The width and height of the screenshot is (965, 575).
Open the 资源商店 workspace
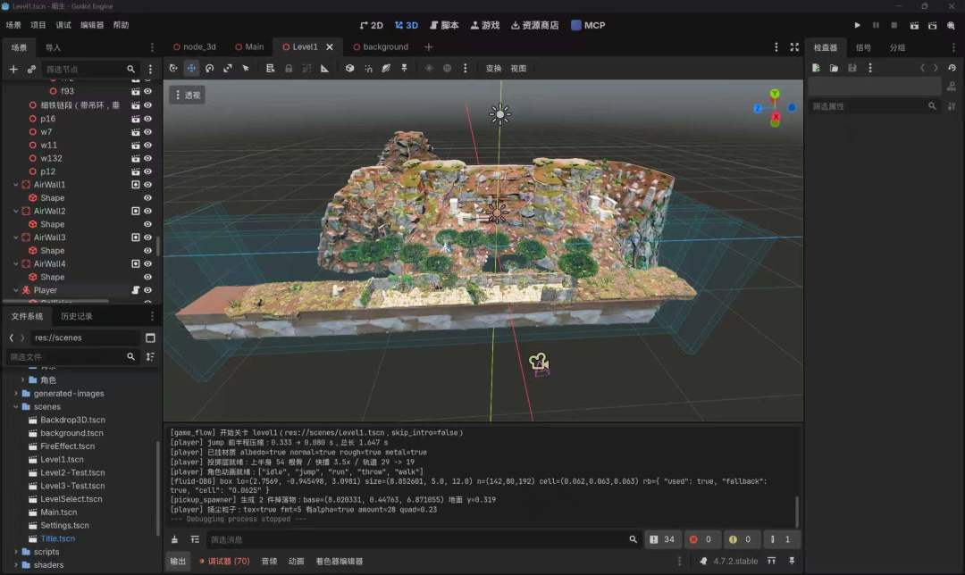point(535,25)
